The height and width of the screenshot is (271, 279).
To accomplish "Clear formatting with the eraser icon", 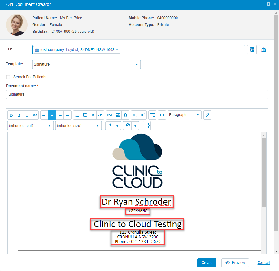I will tap(207, 115).
